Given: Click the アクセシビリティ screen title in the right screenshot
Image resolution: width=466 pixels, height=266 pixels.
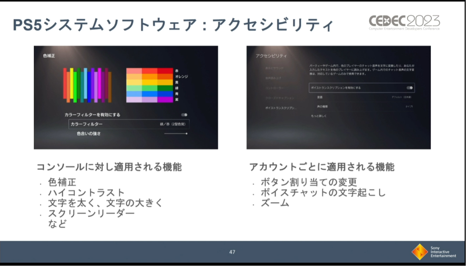Looking at the screenshot, I should (271, 56).
